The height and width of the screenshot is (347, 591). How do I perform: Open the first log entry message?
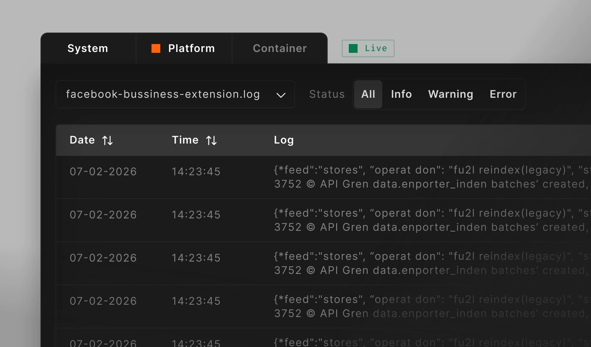(x=432, y=177)
